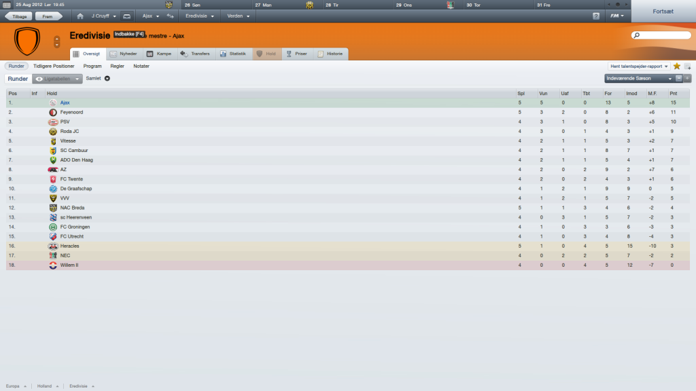Open the calendar icon beside the date
This screenshot has width=696, height=391.
7,5
